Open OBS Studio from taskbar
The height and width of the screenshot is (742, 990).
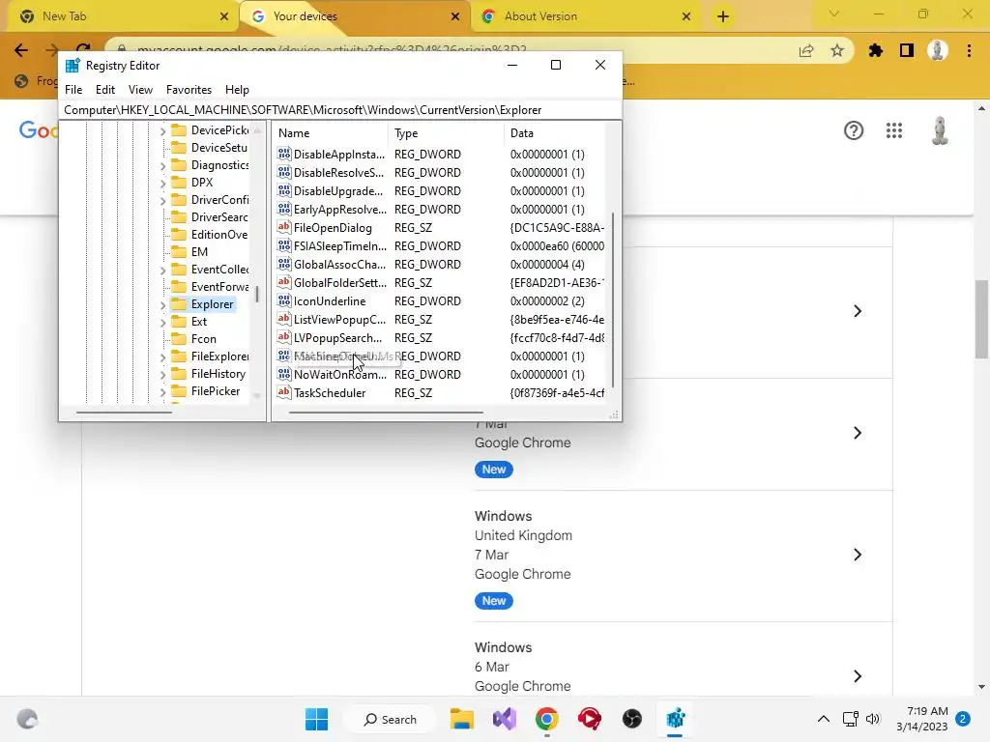632,719
